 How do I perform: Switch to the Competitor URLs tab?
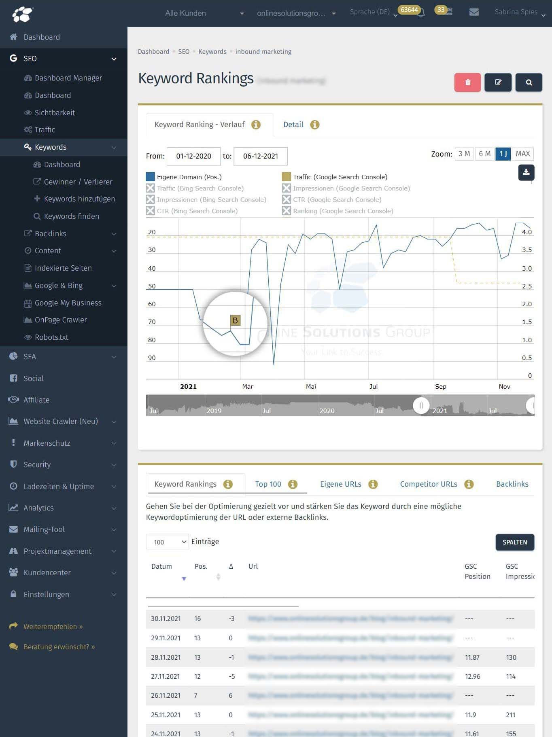tap(429, 484)
